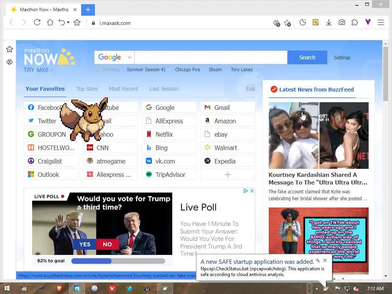This screenshot has width=392, height=294.
Task: Focus the Maxthon Now search field
Action: 211,57
